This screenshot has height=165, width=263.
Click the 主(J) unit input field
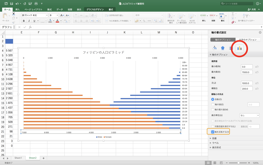coord(247,83)
